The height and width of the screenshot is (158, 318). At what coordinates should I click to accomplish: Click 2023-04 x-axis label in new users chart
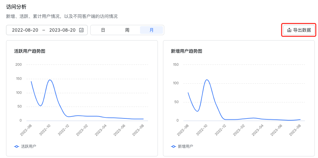coord(257,130)
